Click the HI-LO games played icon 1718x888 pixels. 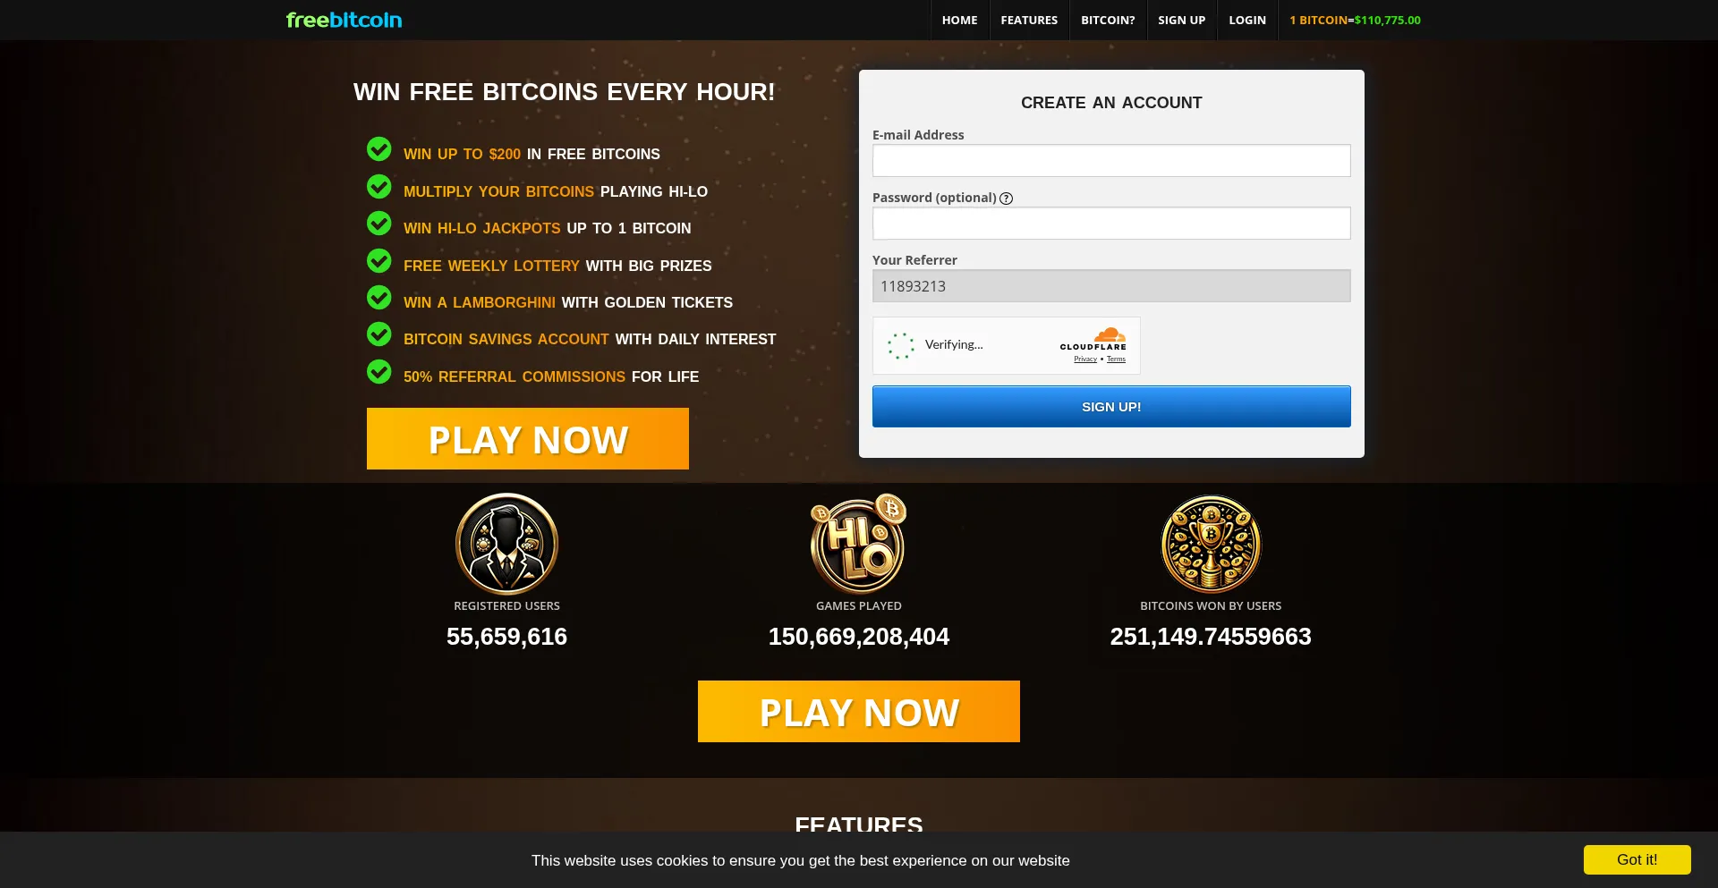point(859,544)
